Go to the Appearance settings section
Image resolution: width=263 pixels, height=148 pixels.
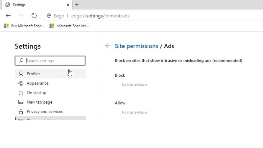(37, 83)
